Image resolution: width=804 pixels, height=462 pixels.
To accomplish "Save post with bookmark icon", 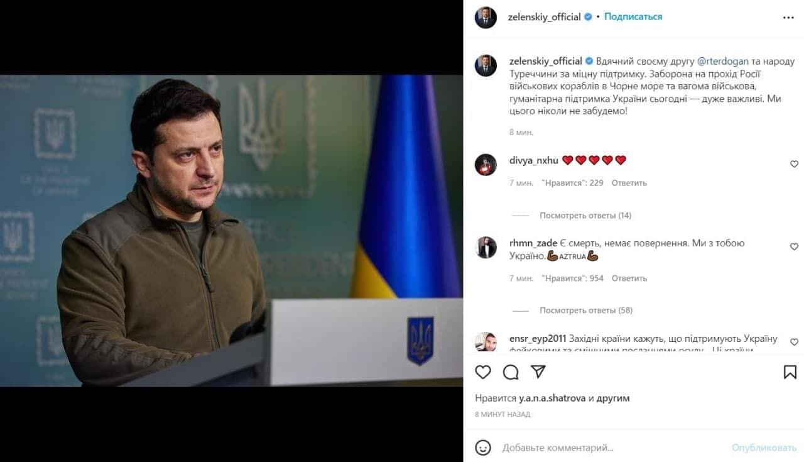I will 790,372.
